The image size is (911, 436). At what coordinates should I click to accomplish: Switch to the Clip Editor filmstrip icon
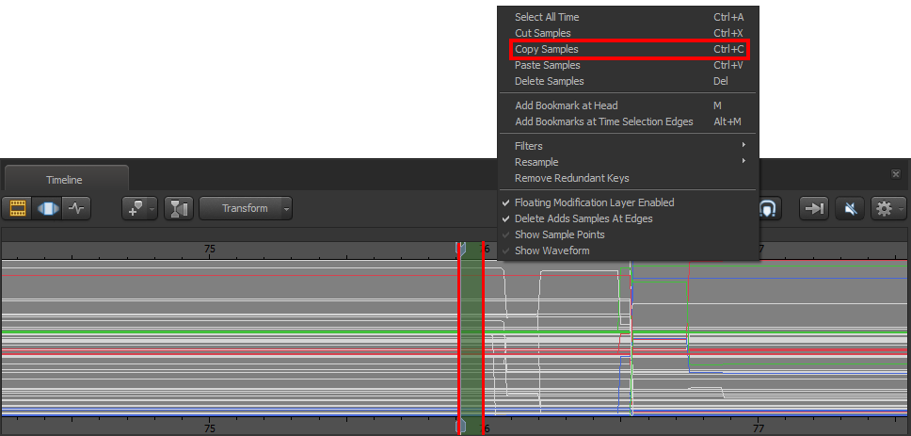[18, 209]
